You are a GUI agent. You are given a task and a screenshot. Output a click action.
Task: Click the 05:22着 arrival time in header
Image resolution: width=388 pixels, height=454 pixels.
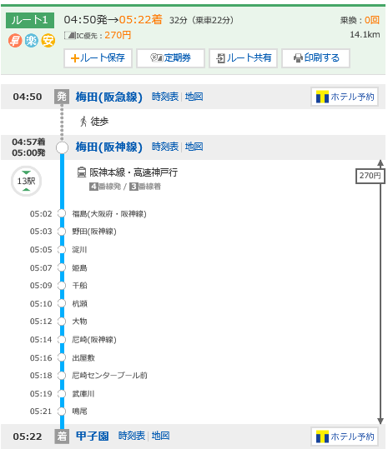pos(141,20)
